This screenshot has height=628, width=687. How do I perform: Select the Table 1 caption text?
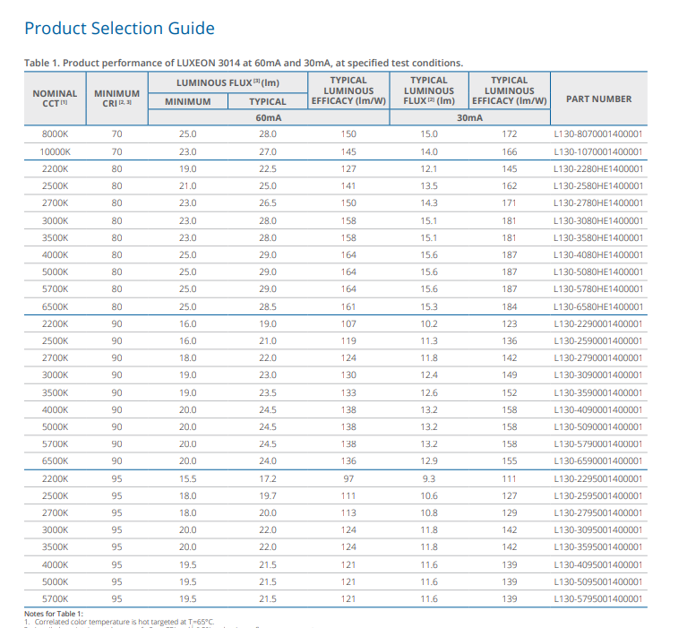coord(244,63)
